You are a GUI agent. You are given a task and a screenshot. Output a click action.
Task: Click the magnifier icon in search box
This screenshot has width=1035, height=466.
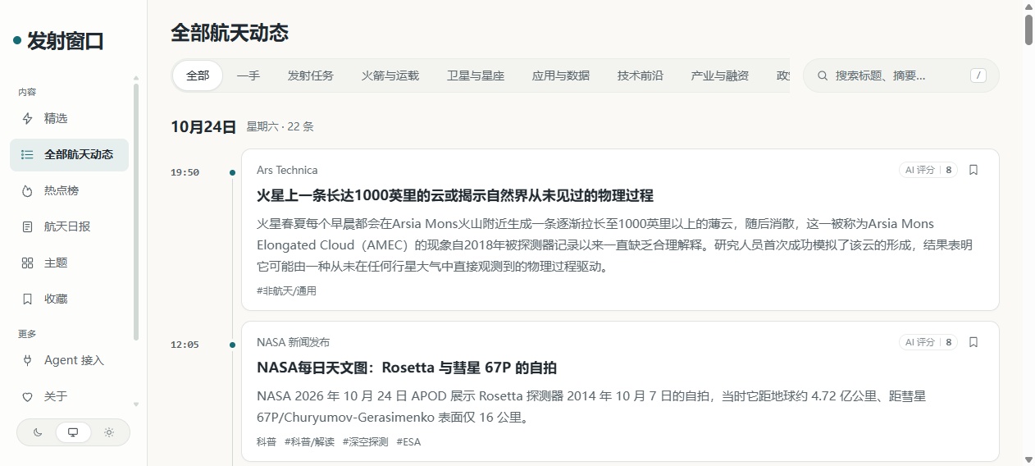coord(823,75)
